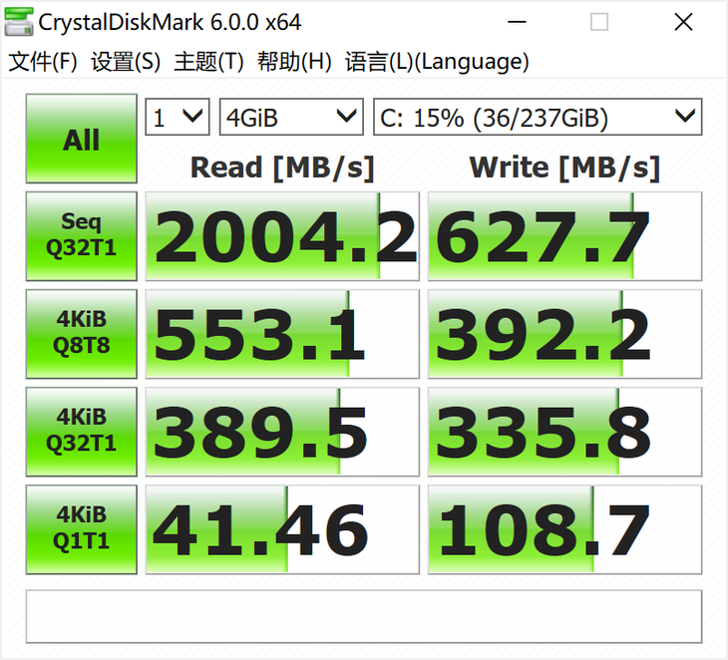Open the 帮助(H) help menu
Image resolution: width=728 pixels, height=660 pixels.
293,62
